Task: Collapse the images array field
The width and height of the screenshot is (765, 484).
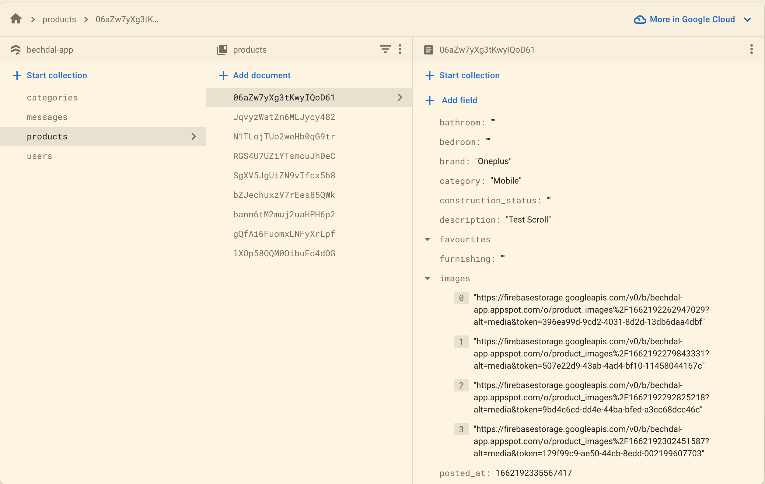Action: tap(428, 279)
